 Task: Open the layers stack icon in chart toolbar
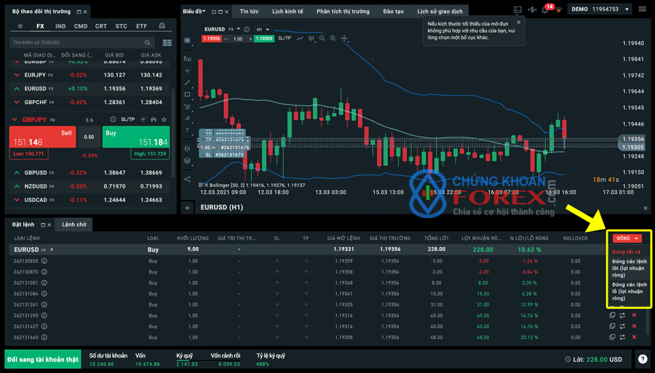[x=187, y=161]
